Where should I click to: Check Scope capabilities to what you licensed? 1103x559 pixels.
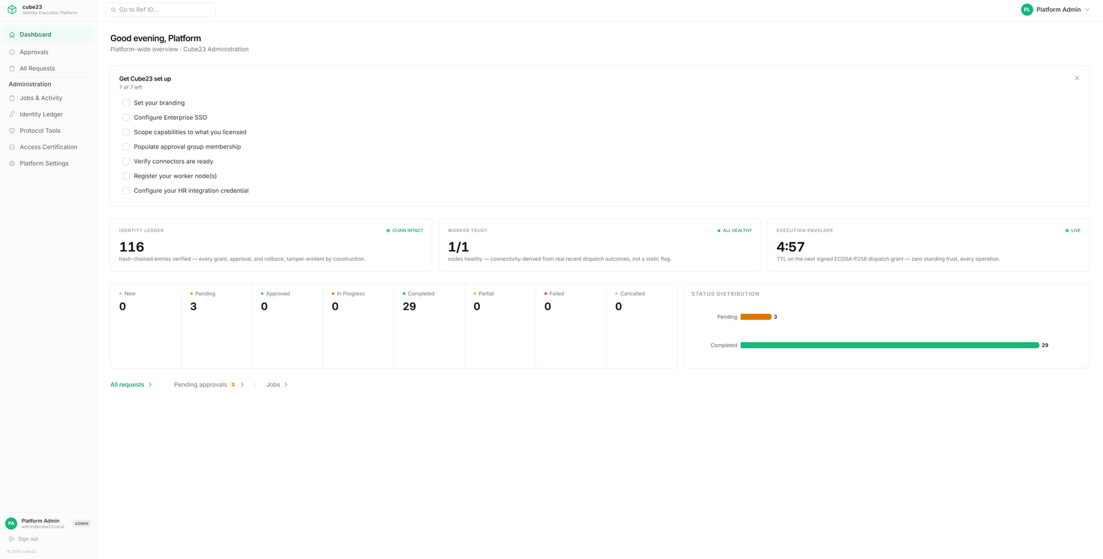click(x=126, y=132)
